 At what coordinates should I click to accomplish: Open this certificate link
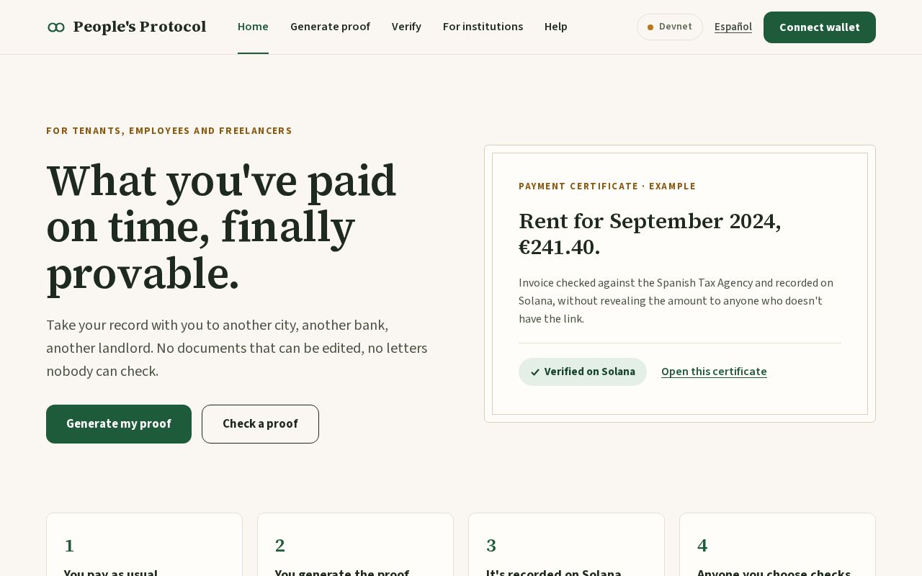(714, 372)
